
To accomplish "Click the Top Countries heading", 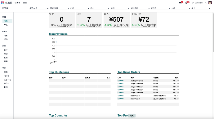I will coord(58,116).
